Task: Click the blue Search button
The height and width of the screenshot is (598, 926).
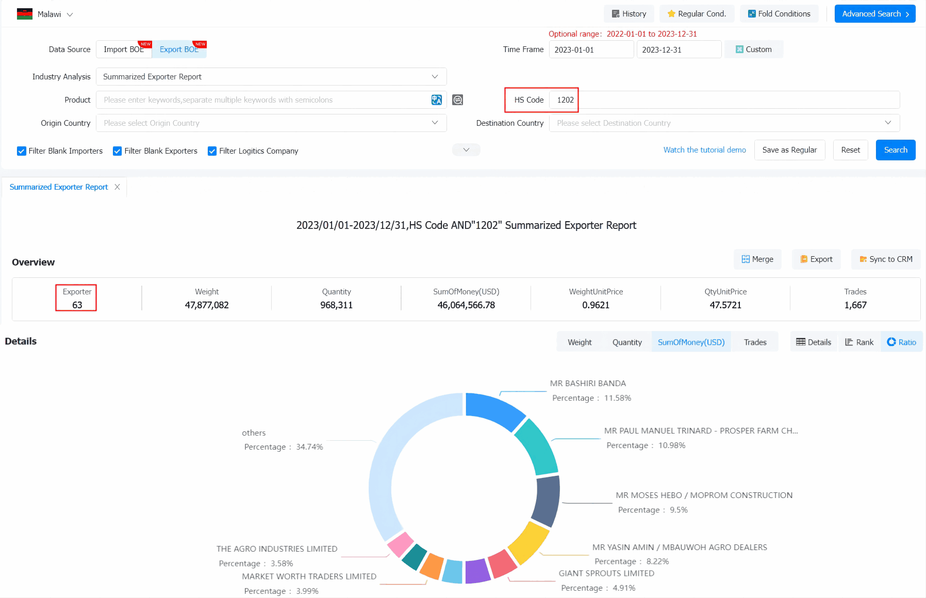Action: point(896,150)
